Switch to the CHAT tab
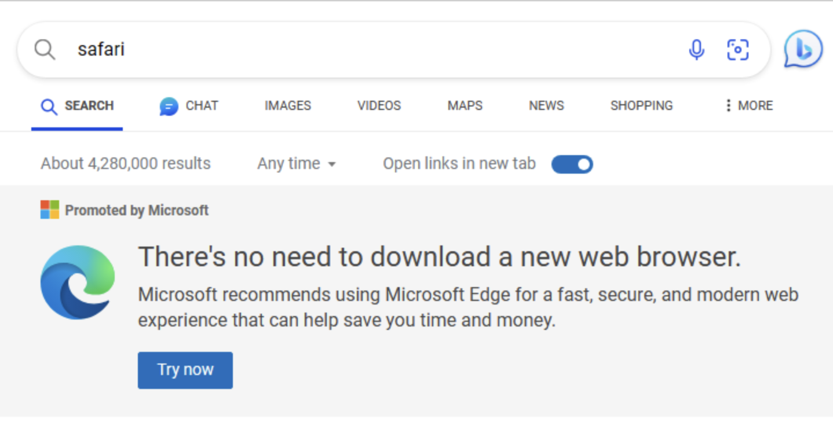The width and height of the screenshot is (833, 426). pos(189,106)
